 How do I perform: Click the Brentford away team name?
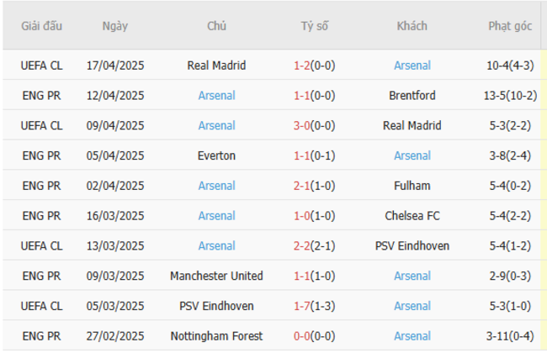point(412,96)
